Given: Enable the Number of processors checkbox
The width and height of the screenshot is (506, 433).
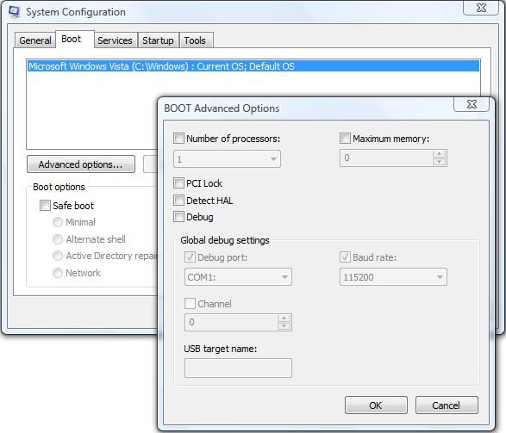Looking at the screenshot, I should coord(178,139).
